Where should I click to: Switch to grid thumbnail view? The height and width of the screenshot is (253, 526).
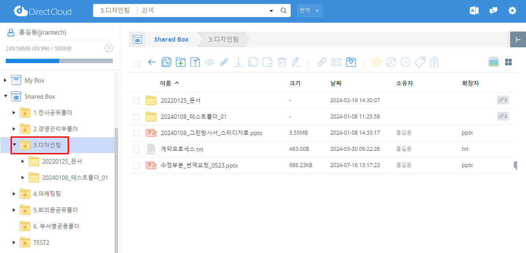(x=508, y=62)
